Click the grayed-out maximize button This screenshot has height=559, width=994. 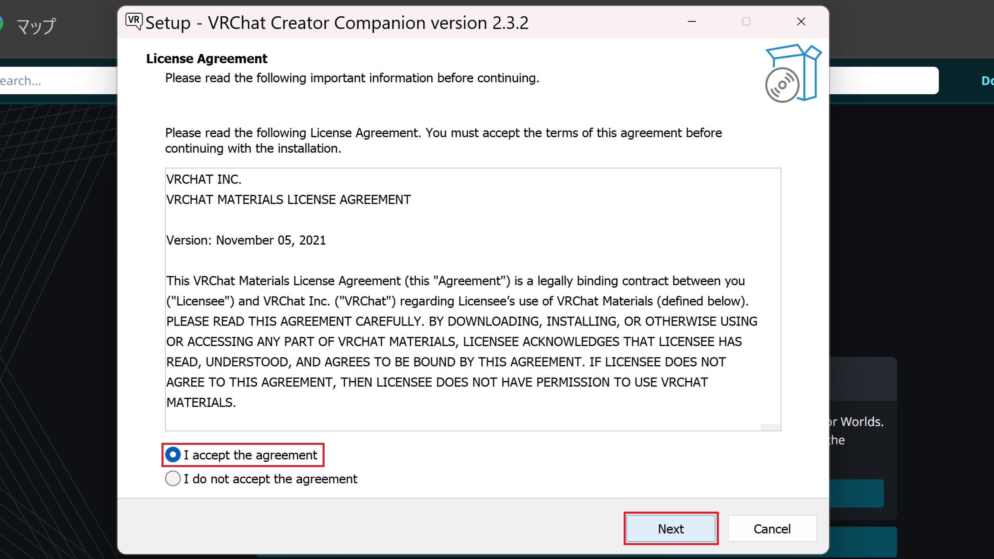point(746,21)
